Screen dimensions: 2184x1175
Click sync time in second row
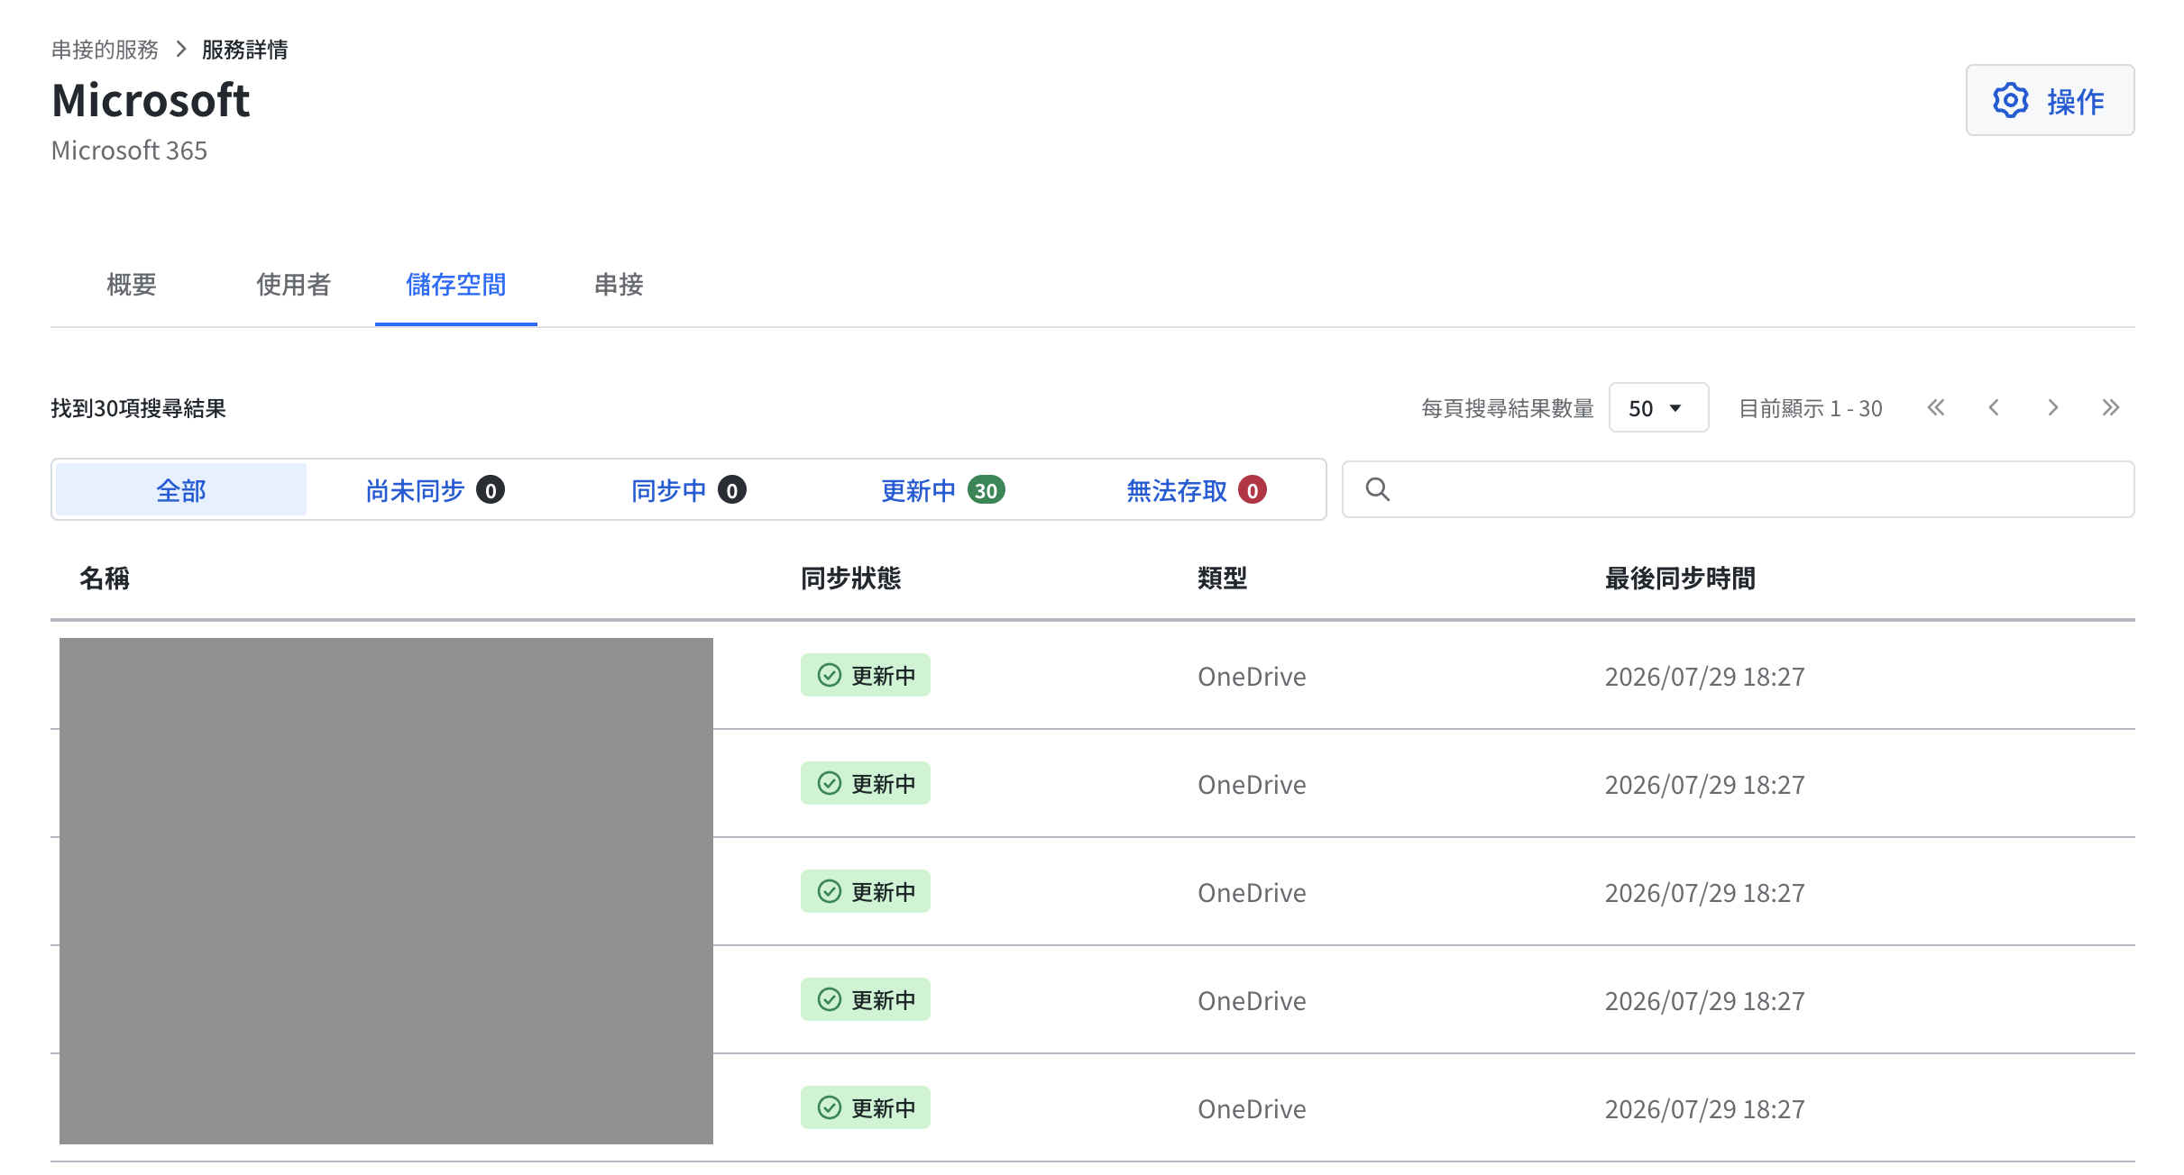coord(1704,784)
